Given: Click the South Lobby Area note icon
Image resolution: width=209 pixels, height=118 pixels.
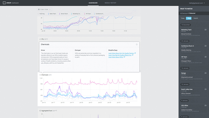Looking at the screenshot, I should click(206, 89).
